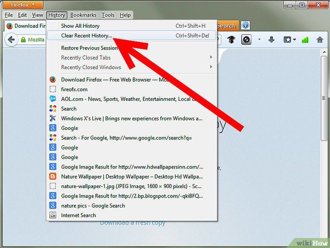Open the View menu
The image size is (330, 248).
tap(38, 15)
